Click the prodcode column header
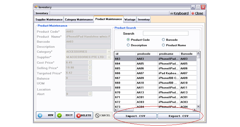This screenshot has width=240, height=127. pos(147,54)
